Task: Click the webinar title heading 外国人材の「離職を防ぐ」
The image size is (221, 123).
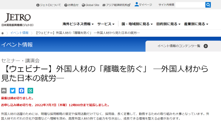Action: (x=105, y=73)
